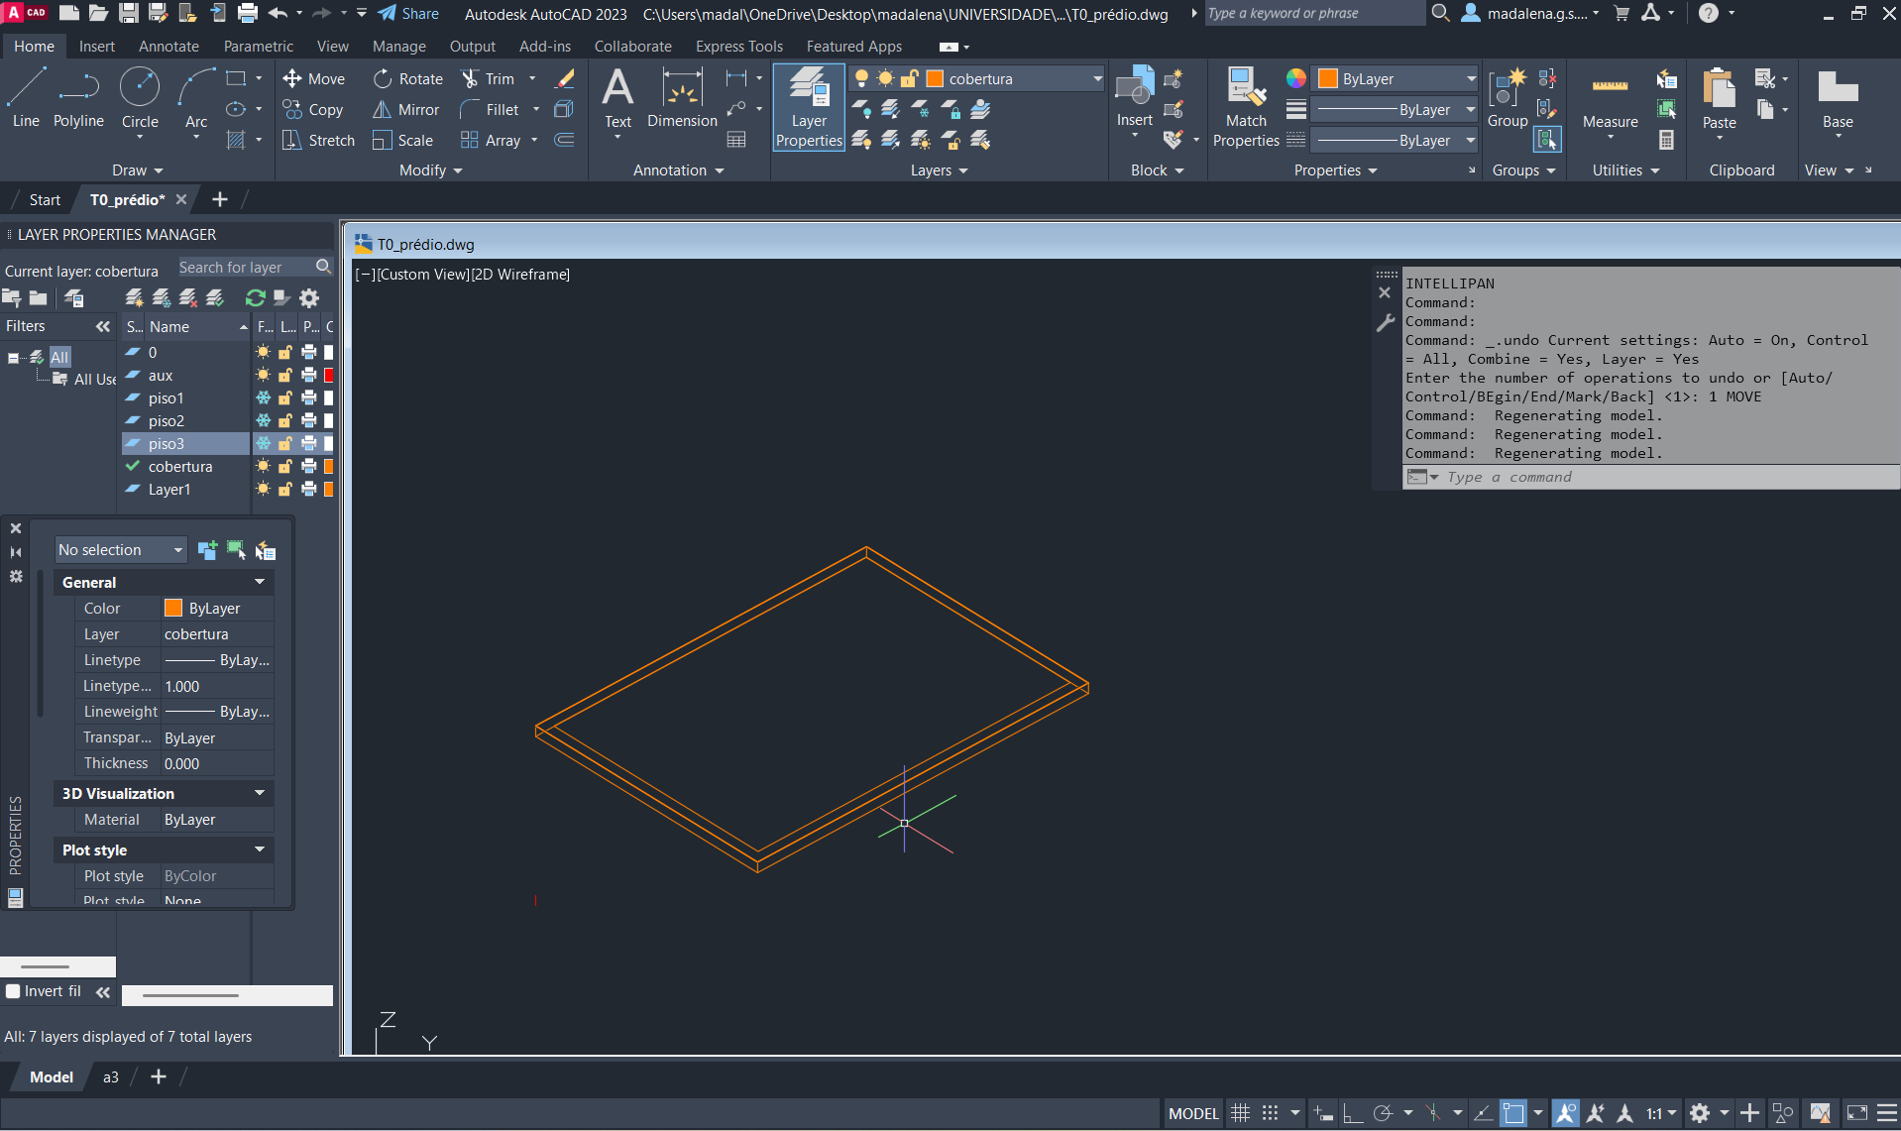The height and width of the screenshot is (1131, 1901).
Task: Click the color swatch for layer cobertura
Action: tap(329, 467)
